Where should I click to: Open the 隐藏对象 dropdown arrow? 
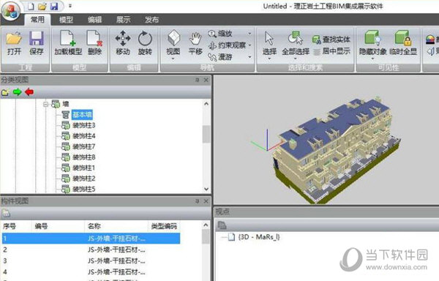[372, 59]
